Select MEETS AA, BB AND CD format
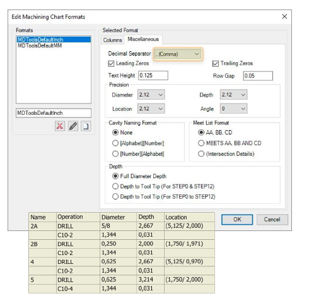The width and height of the screenshot is (309, 303). coord(201,143)
